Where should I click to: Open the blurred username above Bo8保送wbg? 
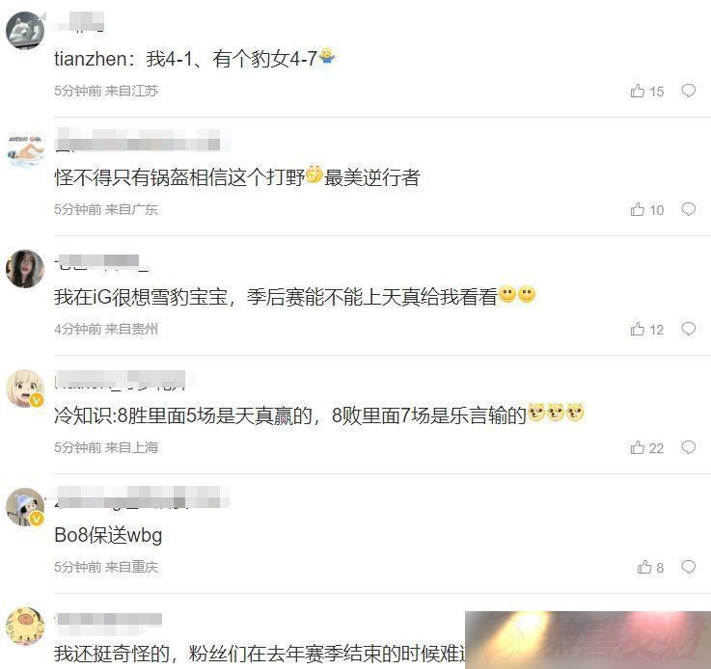(142, 497)
